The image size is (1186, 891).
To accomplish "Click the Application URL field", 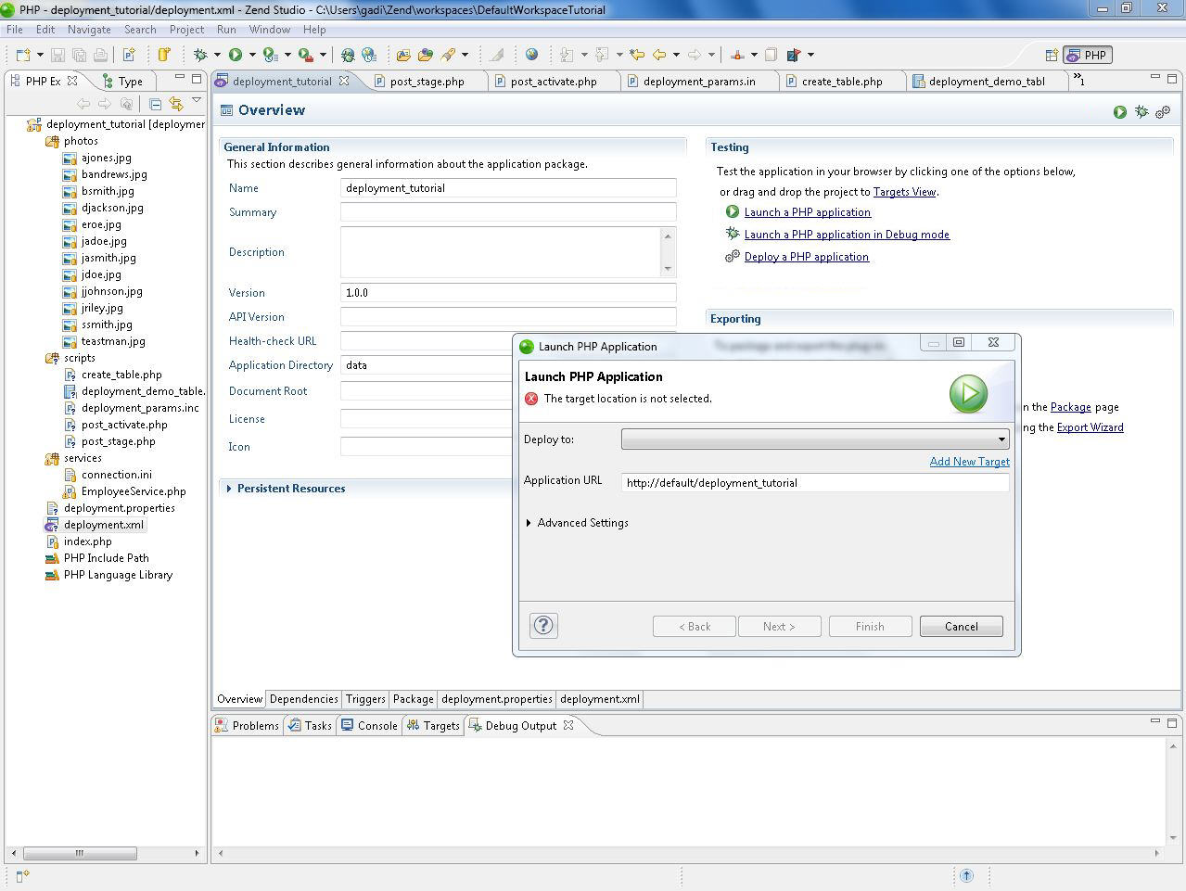I will pos(815,483).
